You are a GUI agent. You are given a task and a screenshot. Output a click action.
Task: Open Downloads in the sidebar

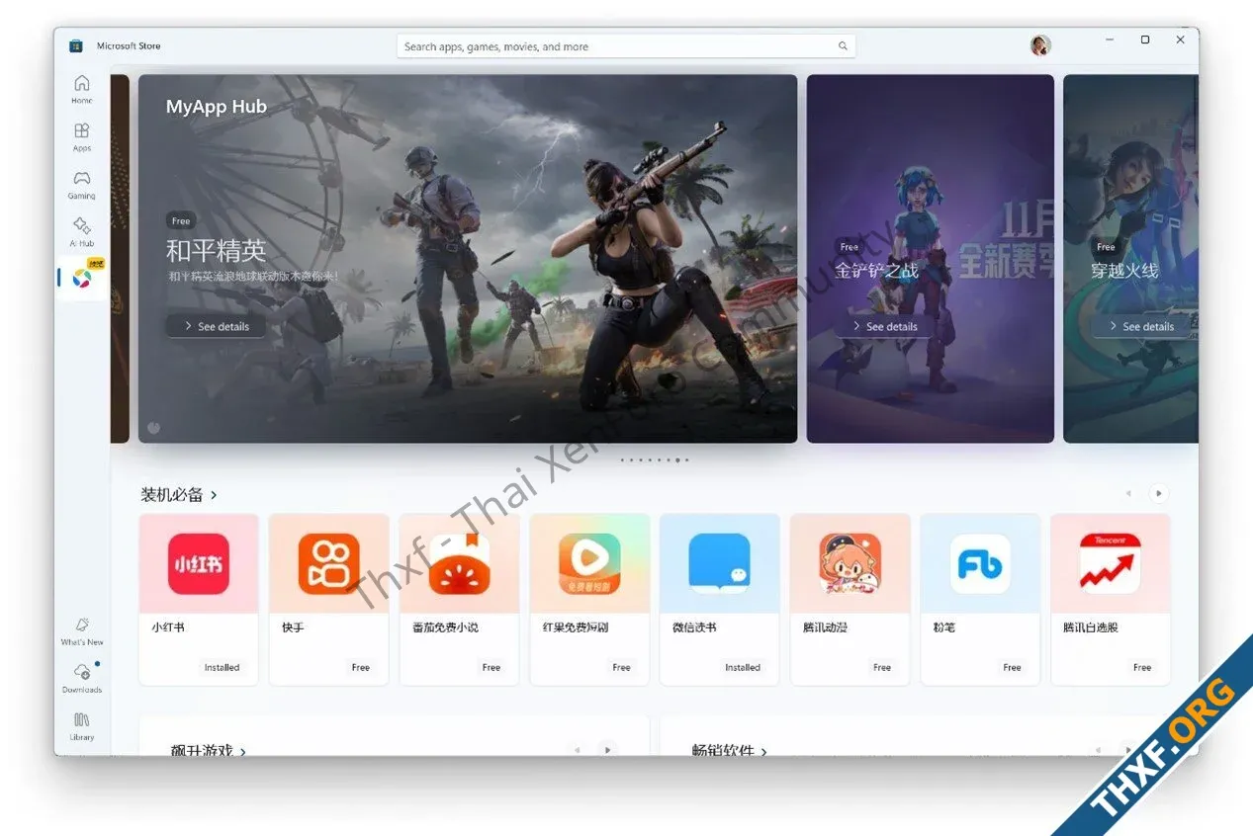[82, 678]
